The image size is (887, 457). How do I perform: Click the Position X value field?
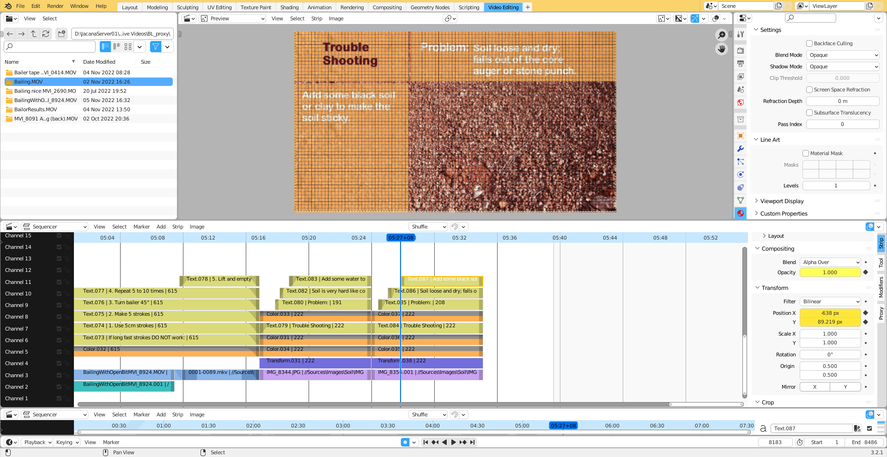[830, 313]
